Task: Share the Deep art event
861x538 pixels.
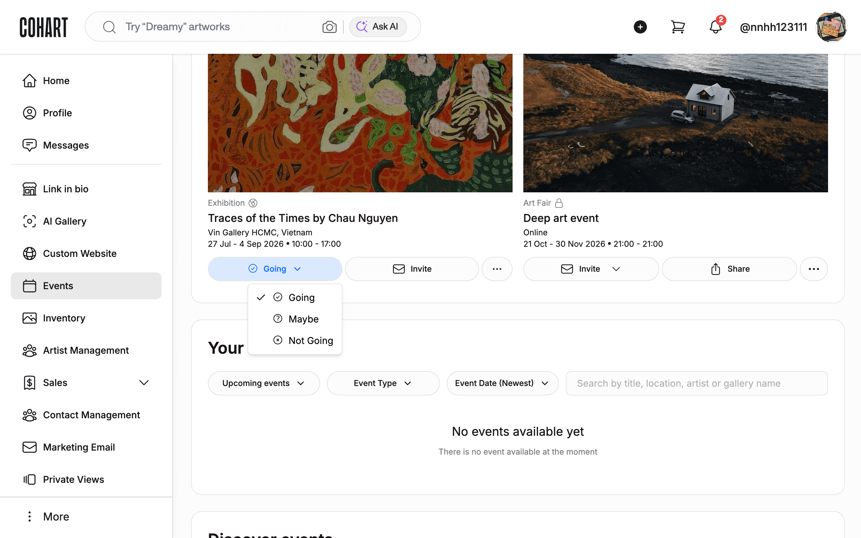Action: point(729,269)
